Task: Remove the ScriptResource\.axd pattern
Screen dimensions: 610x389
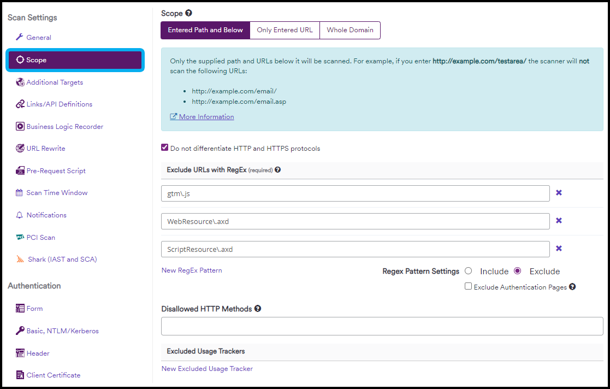Action: pos(559,249)
